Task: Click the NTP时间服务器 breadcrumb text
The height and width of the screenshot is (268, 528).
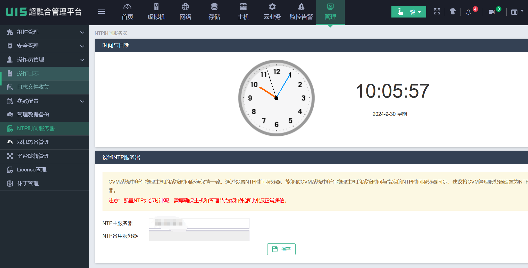Action: click(111, 33)
